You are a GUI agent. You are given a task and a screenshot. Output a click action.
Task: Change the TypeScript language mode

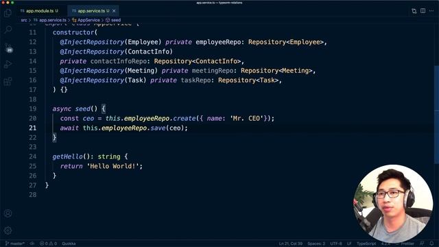coord(366,244)
